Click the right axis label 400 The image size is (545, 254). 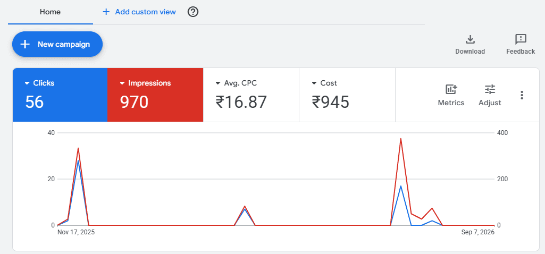[x=502, y=133]
